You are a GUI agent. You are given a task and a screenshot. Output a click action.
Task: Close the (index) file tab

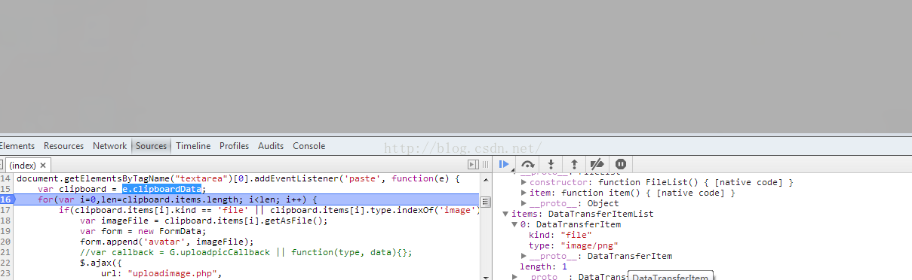(x=44, y=165)
